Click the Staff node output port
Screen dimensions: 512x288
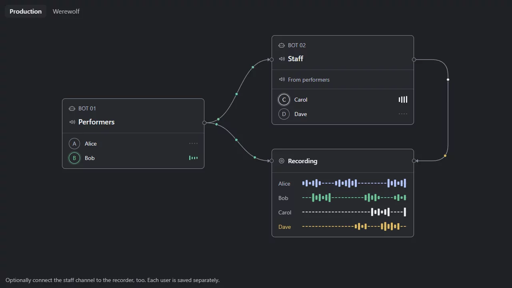click(414, 60)
